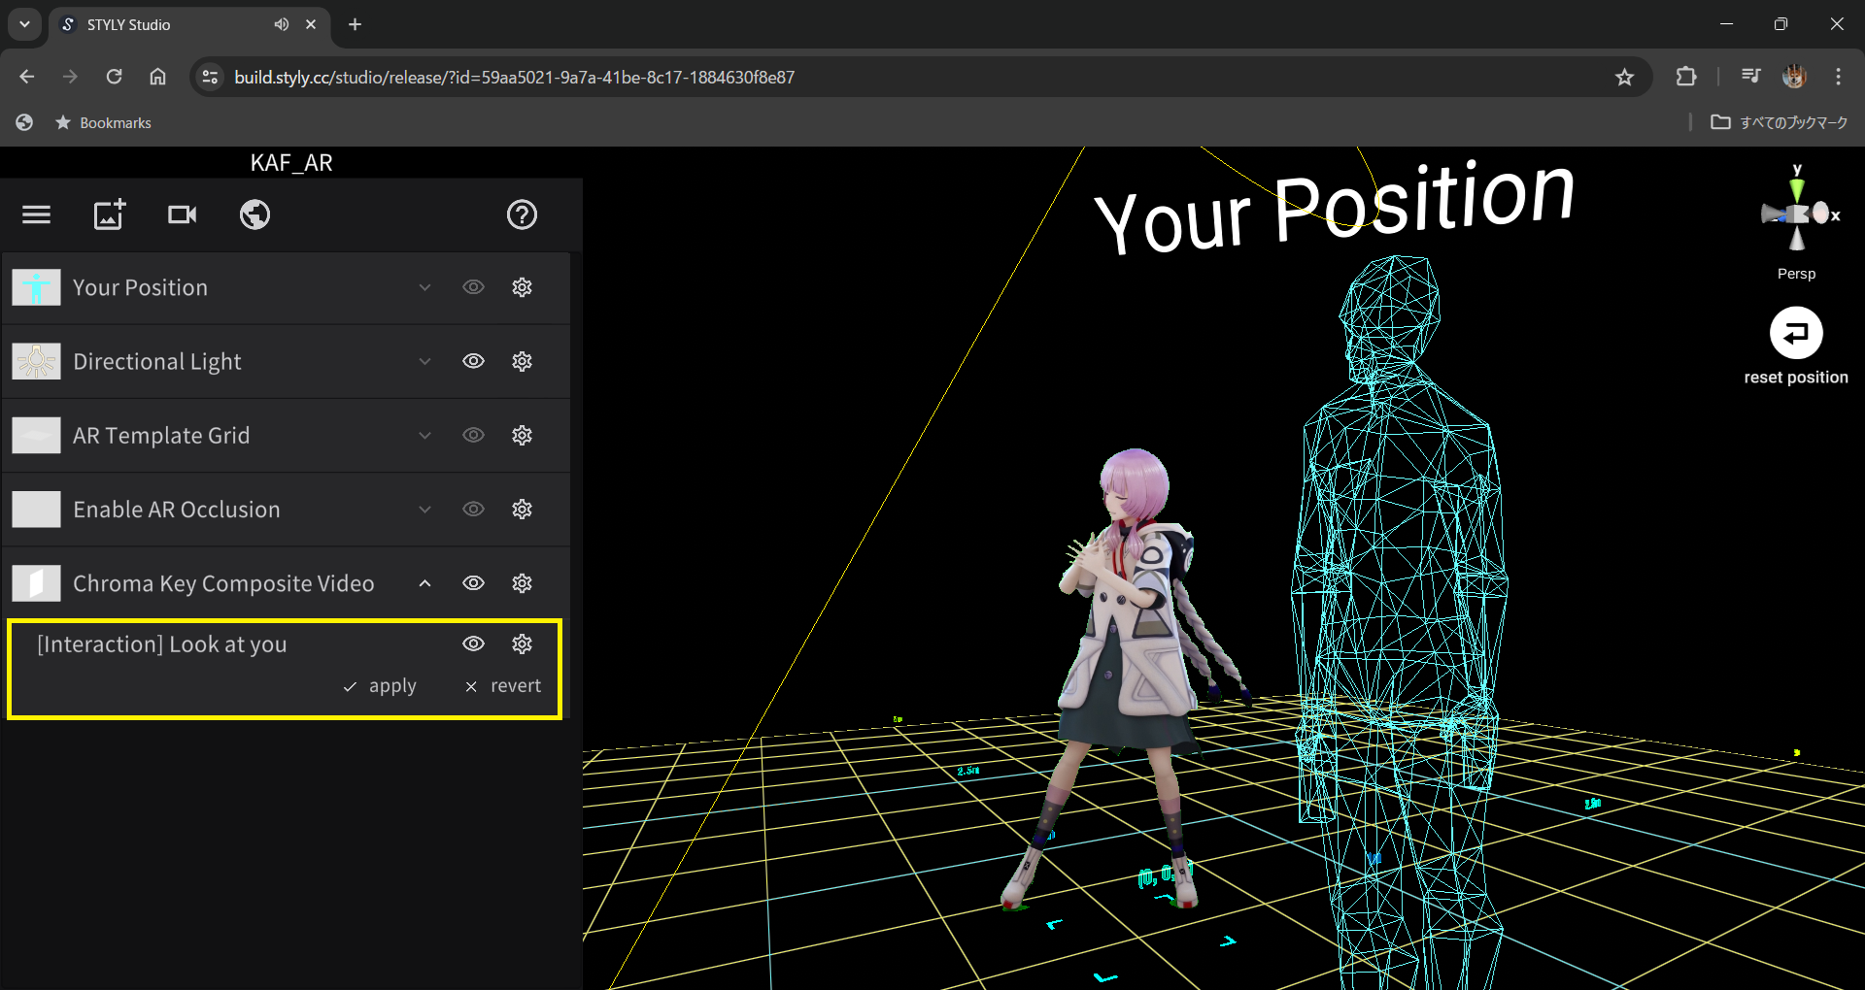The height and width of the screenshot is (990, 1865).
Task: Select the Your Position asset row
Action: (x=287, y=287)
